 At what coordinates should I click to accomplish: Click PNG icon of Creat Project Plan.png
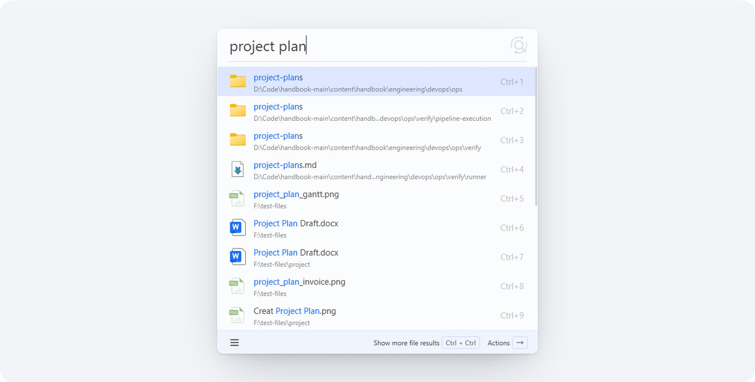point(237,315)
